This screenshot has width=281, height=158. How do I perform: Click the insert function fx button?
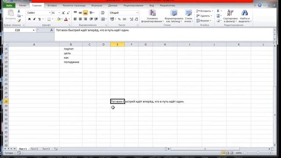(52, 30)
